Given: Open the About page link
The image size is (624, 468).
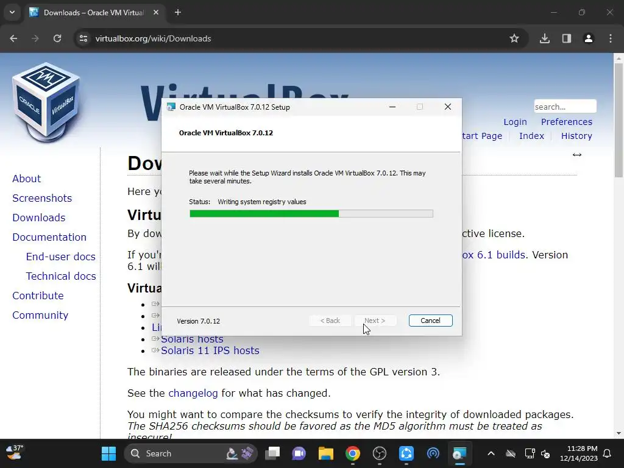Looking at the screenshot, I should [x=27, y=179].
